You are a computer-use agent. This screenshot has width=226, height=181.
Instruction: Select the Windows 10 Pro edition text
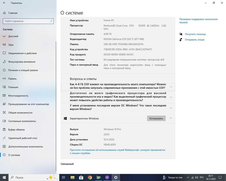[x=112, y=129]
